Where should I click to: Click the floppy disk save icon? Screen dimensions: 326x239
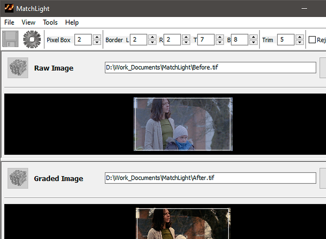(x=10, y=39)
